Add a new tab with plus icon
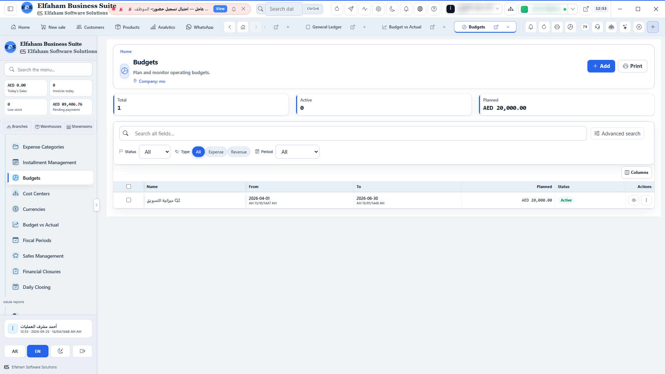This screenshot has width=665, height=374. [x=653, y=27]
